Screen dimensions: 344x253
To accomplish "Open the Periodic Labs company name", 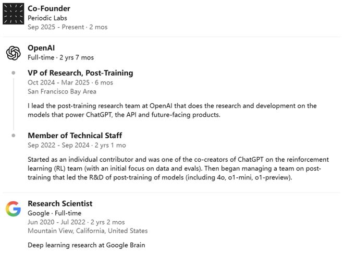I will point(47,18).
